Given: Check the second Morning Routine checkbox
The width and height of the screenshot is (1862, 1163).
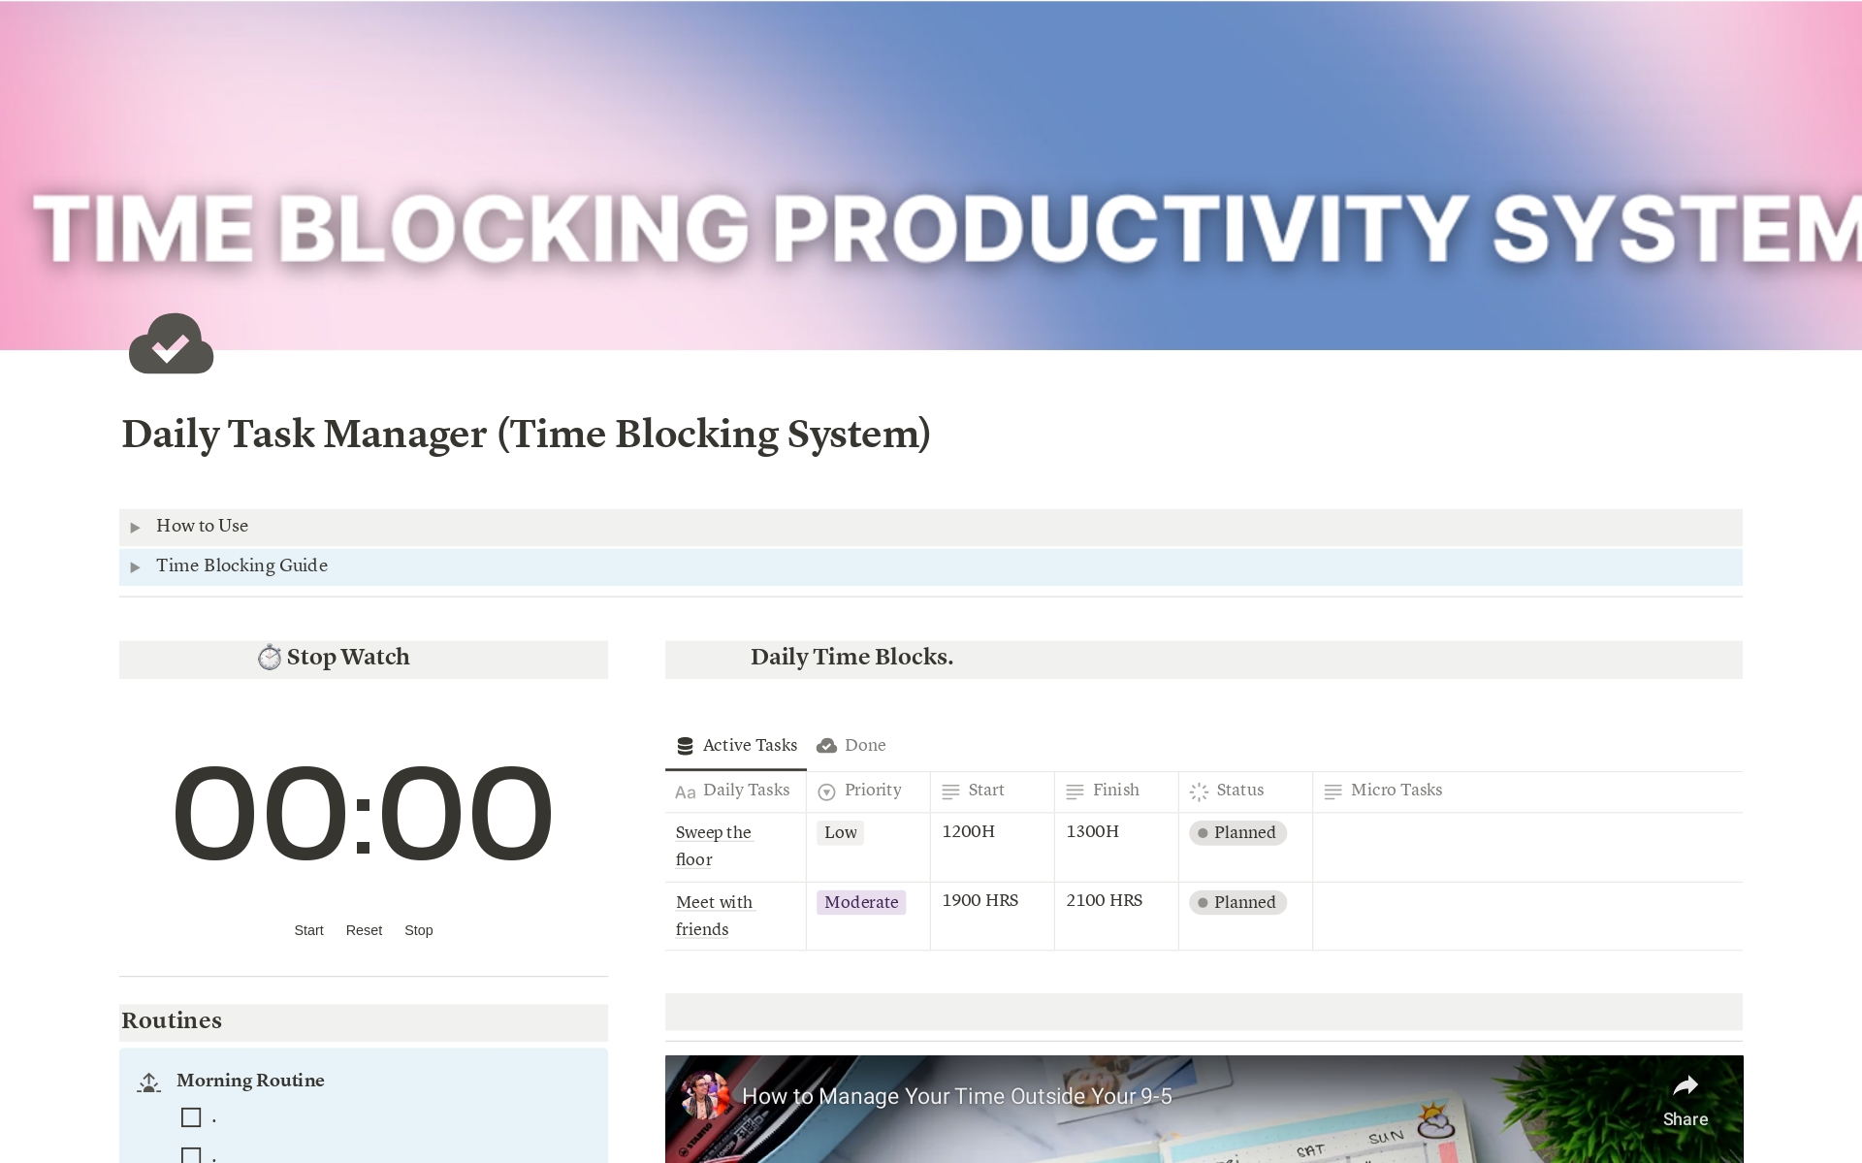Looking at the screenshot, I should click(190, 1154).
